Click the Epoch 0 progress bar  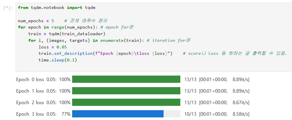(126, 79)
